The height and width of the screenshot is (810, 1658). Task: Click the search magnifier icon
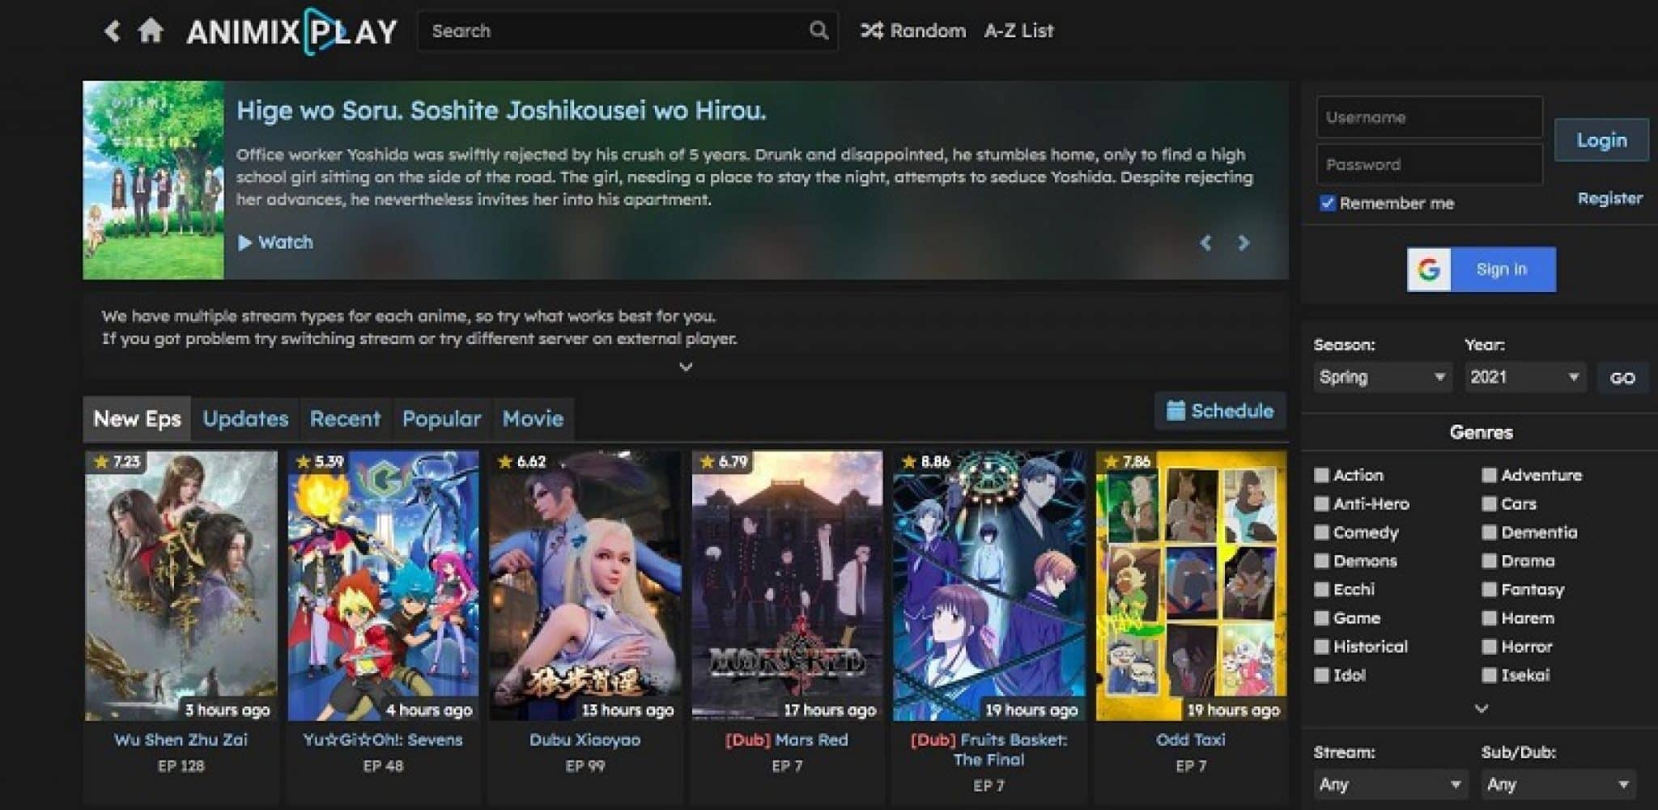tap(818, 31)
